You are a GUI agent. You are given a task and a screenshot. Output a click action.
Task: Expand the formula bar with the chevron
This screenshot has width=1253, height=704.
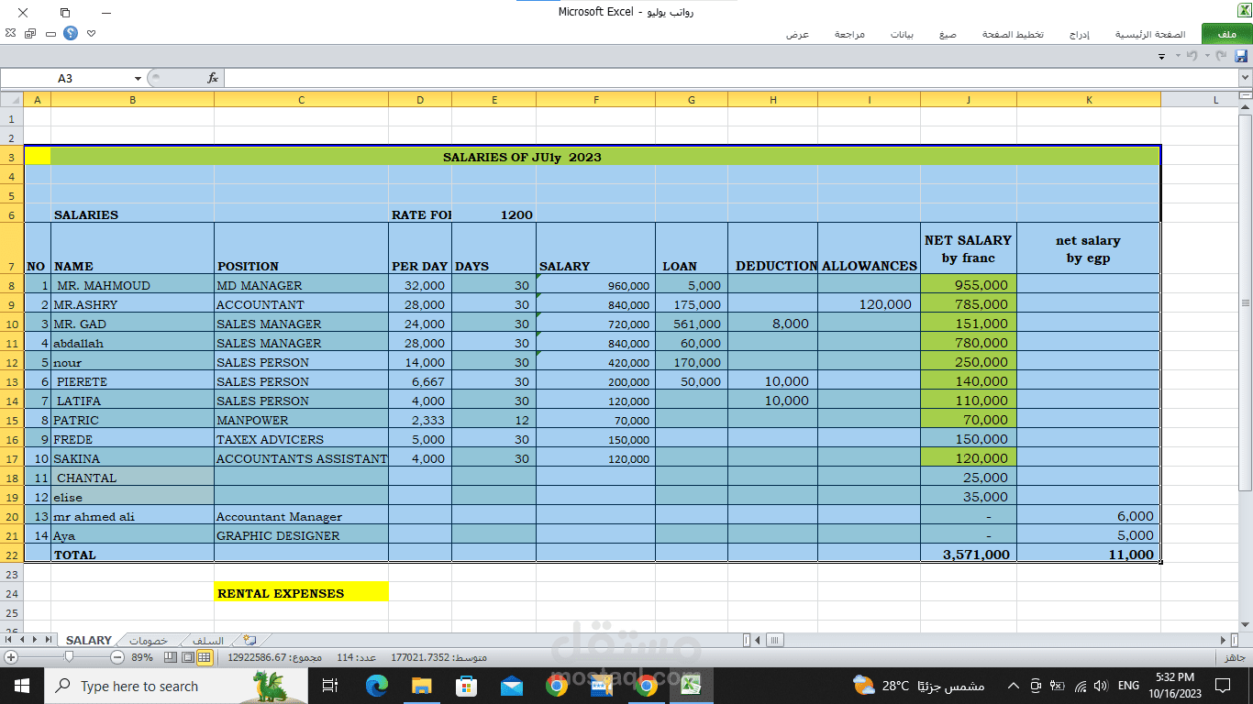click(1245, 78)
